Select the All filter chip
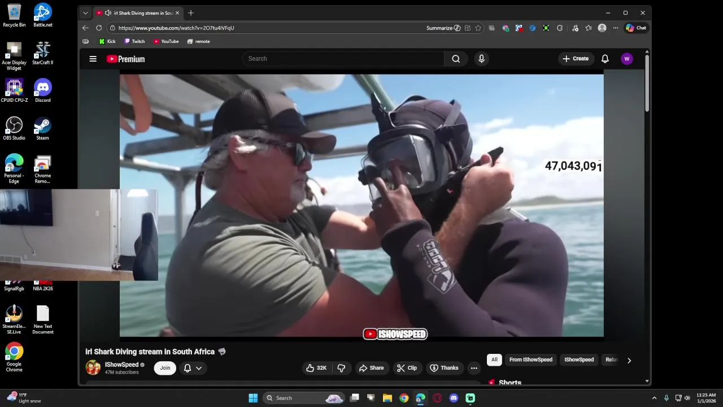The height and width of the screenshot is (407, 723). pyautogui.click(x=494, y=360)
